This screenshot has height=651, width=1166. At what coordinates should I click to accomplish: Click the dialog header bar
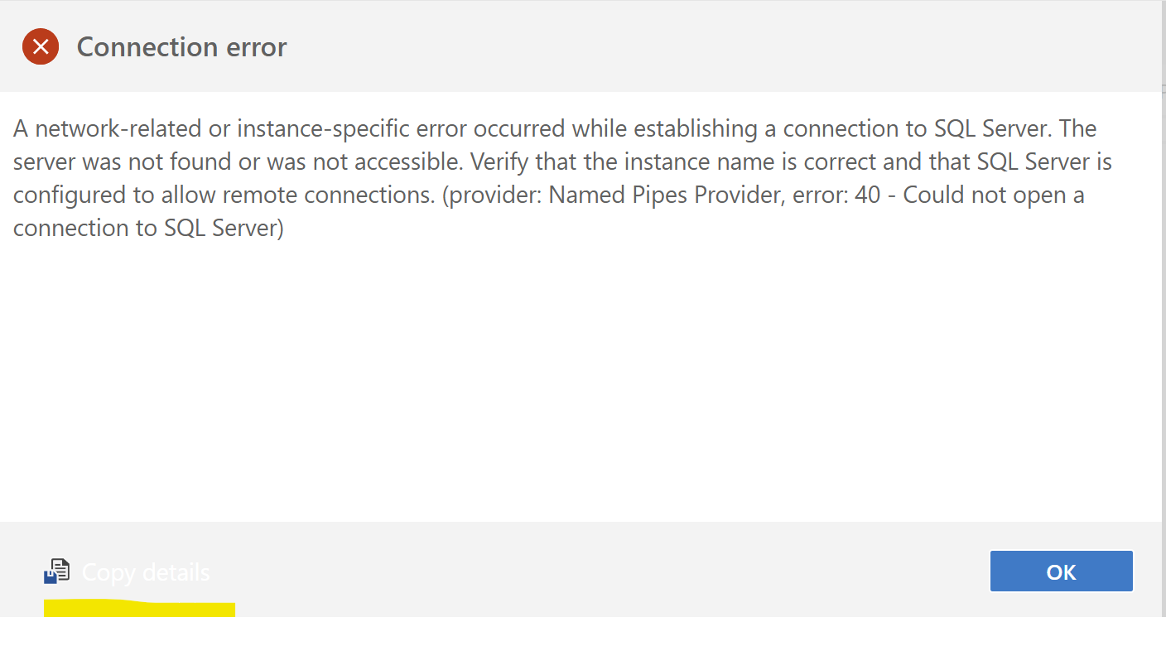580,46
